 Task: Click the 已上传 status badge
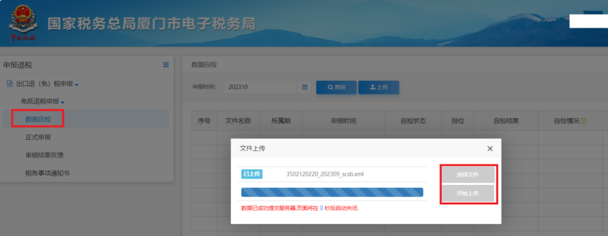pos(252,174)
